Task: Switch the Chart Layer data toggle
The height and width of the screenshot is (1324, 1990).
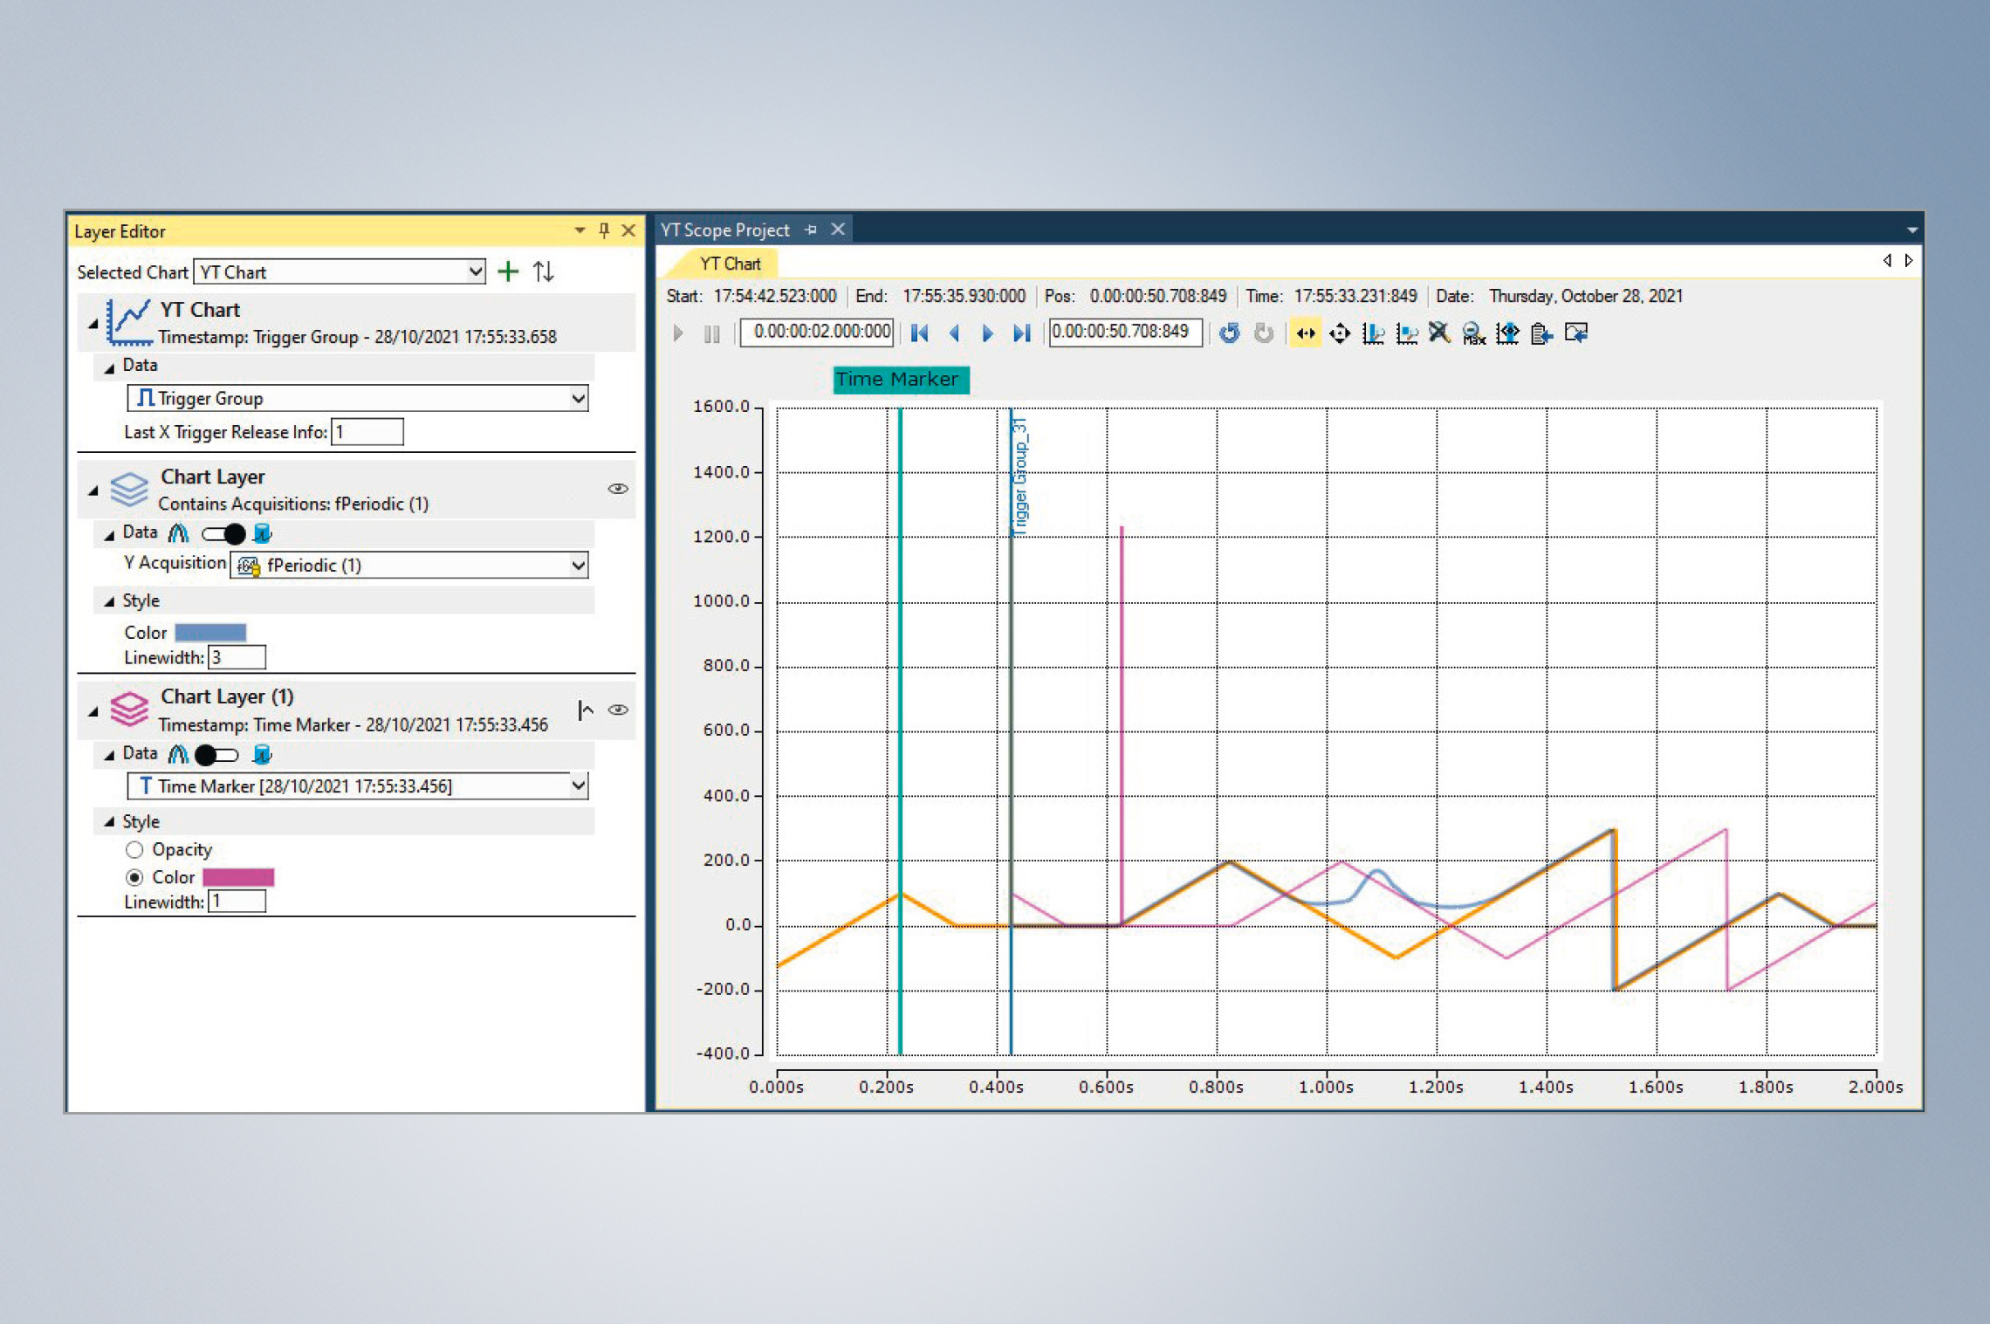Action: click(x=223, y=533)
